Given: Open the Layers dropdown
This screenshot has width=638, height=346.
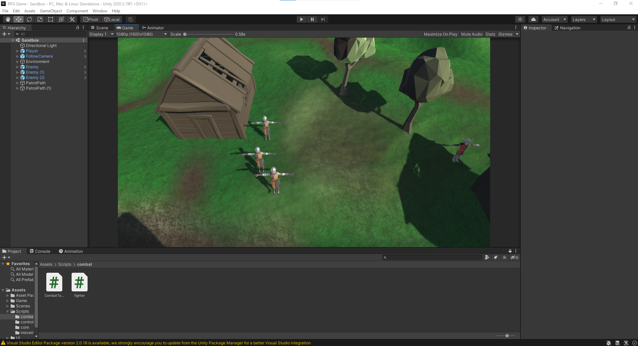Looking at the screenshot, I should [x=583, y=19].
